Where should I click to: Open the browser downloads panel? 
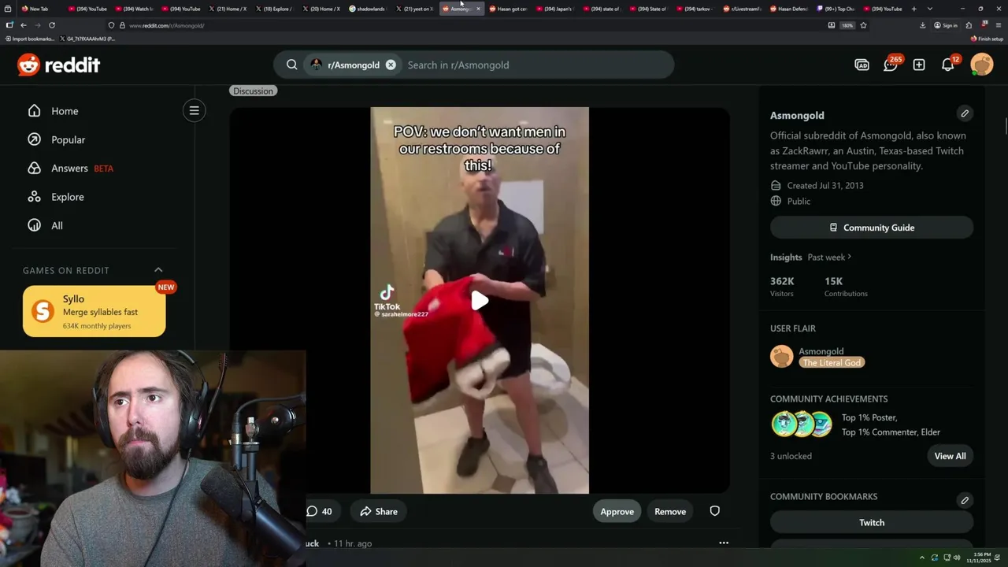pyautogui.click(x=922, y=25)
